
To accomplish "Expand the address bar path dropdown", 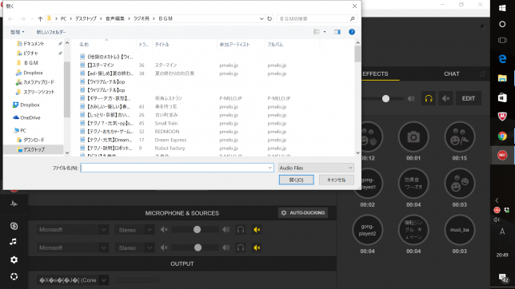I will 261,18.
